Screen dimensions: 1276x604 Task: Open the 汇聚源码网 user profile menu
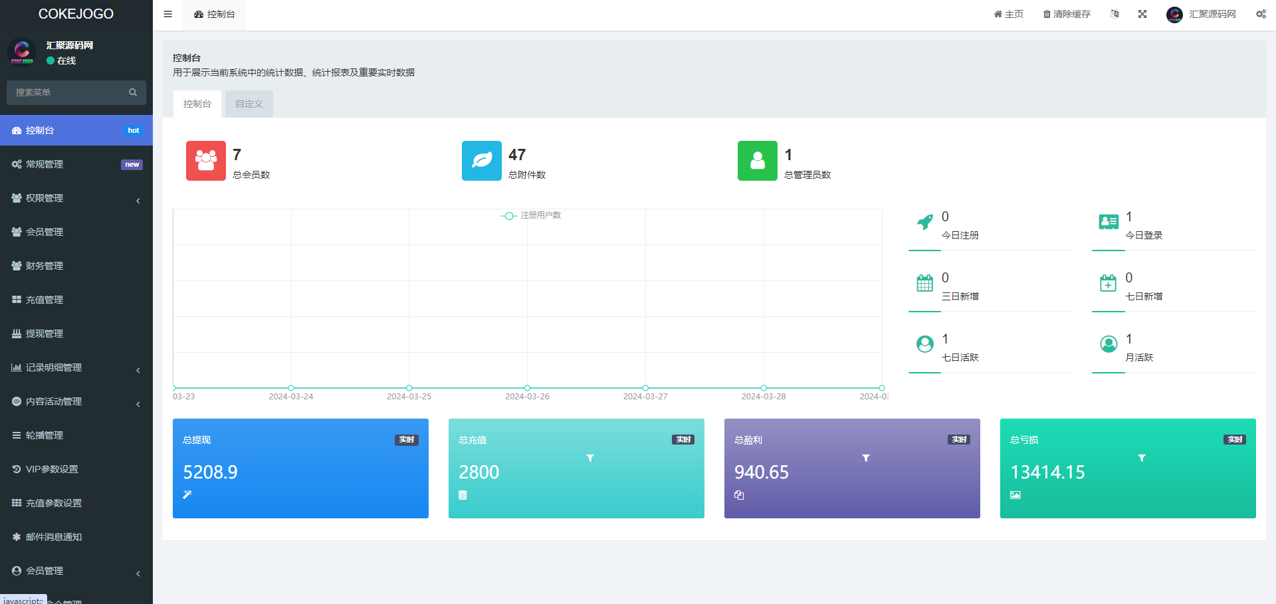pyautogui.click(x=1201, y=14)
